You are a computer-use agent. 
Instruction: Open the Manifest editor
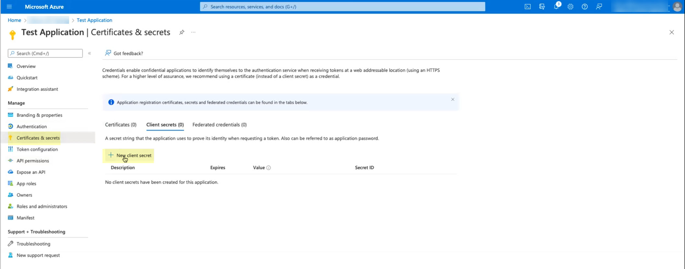point(25,218)
